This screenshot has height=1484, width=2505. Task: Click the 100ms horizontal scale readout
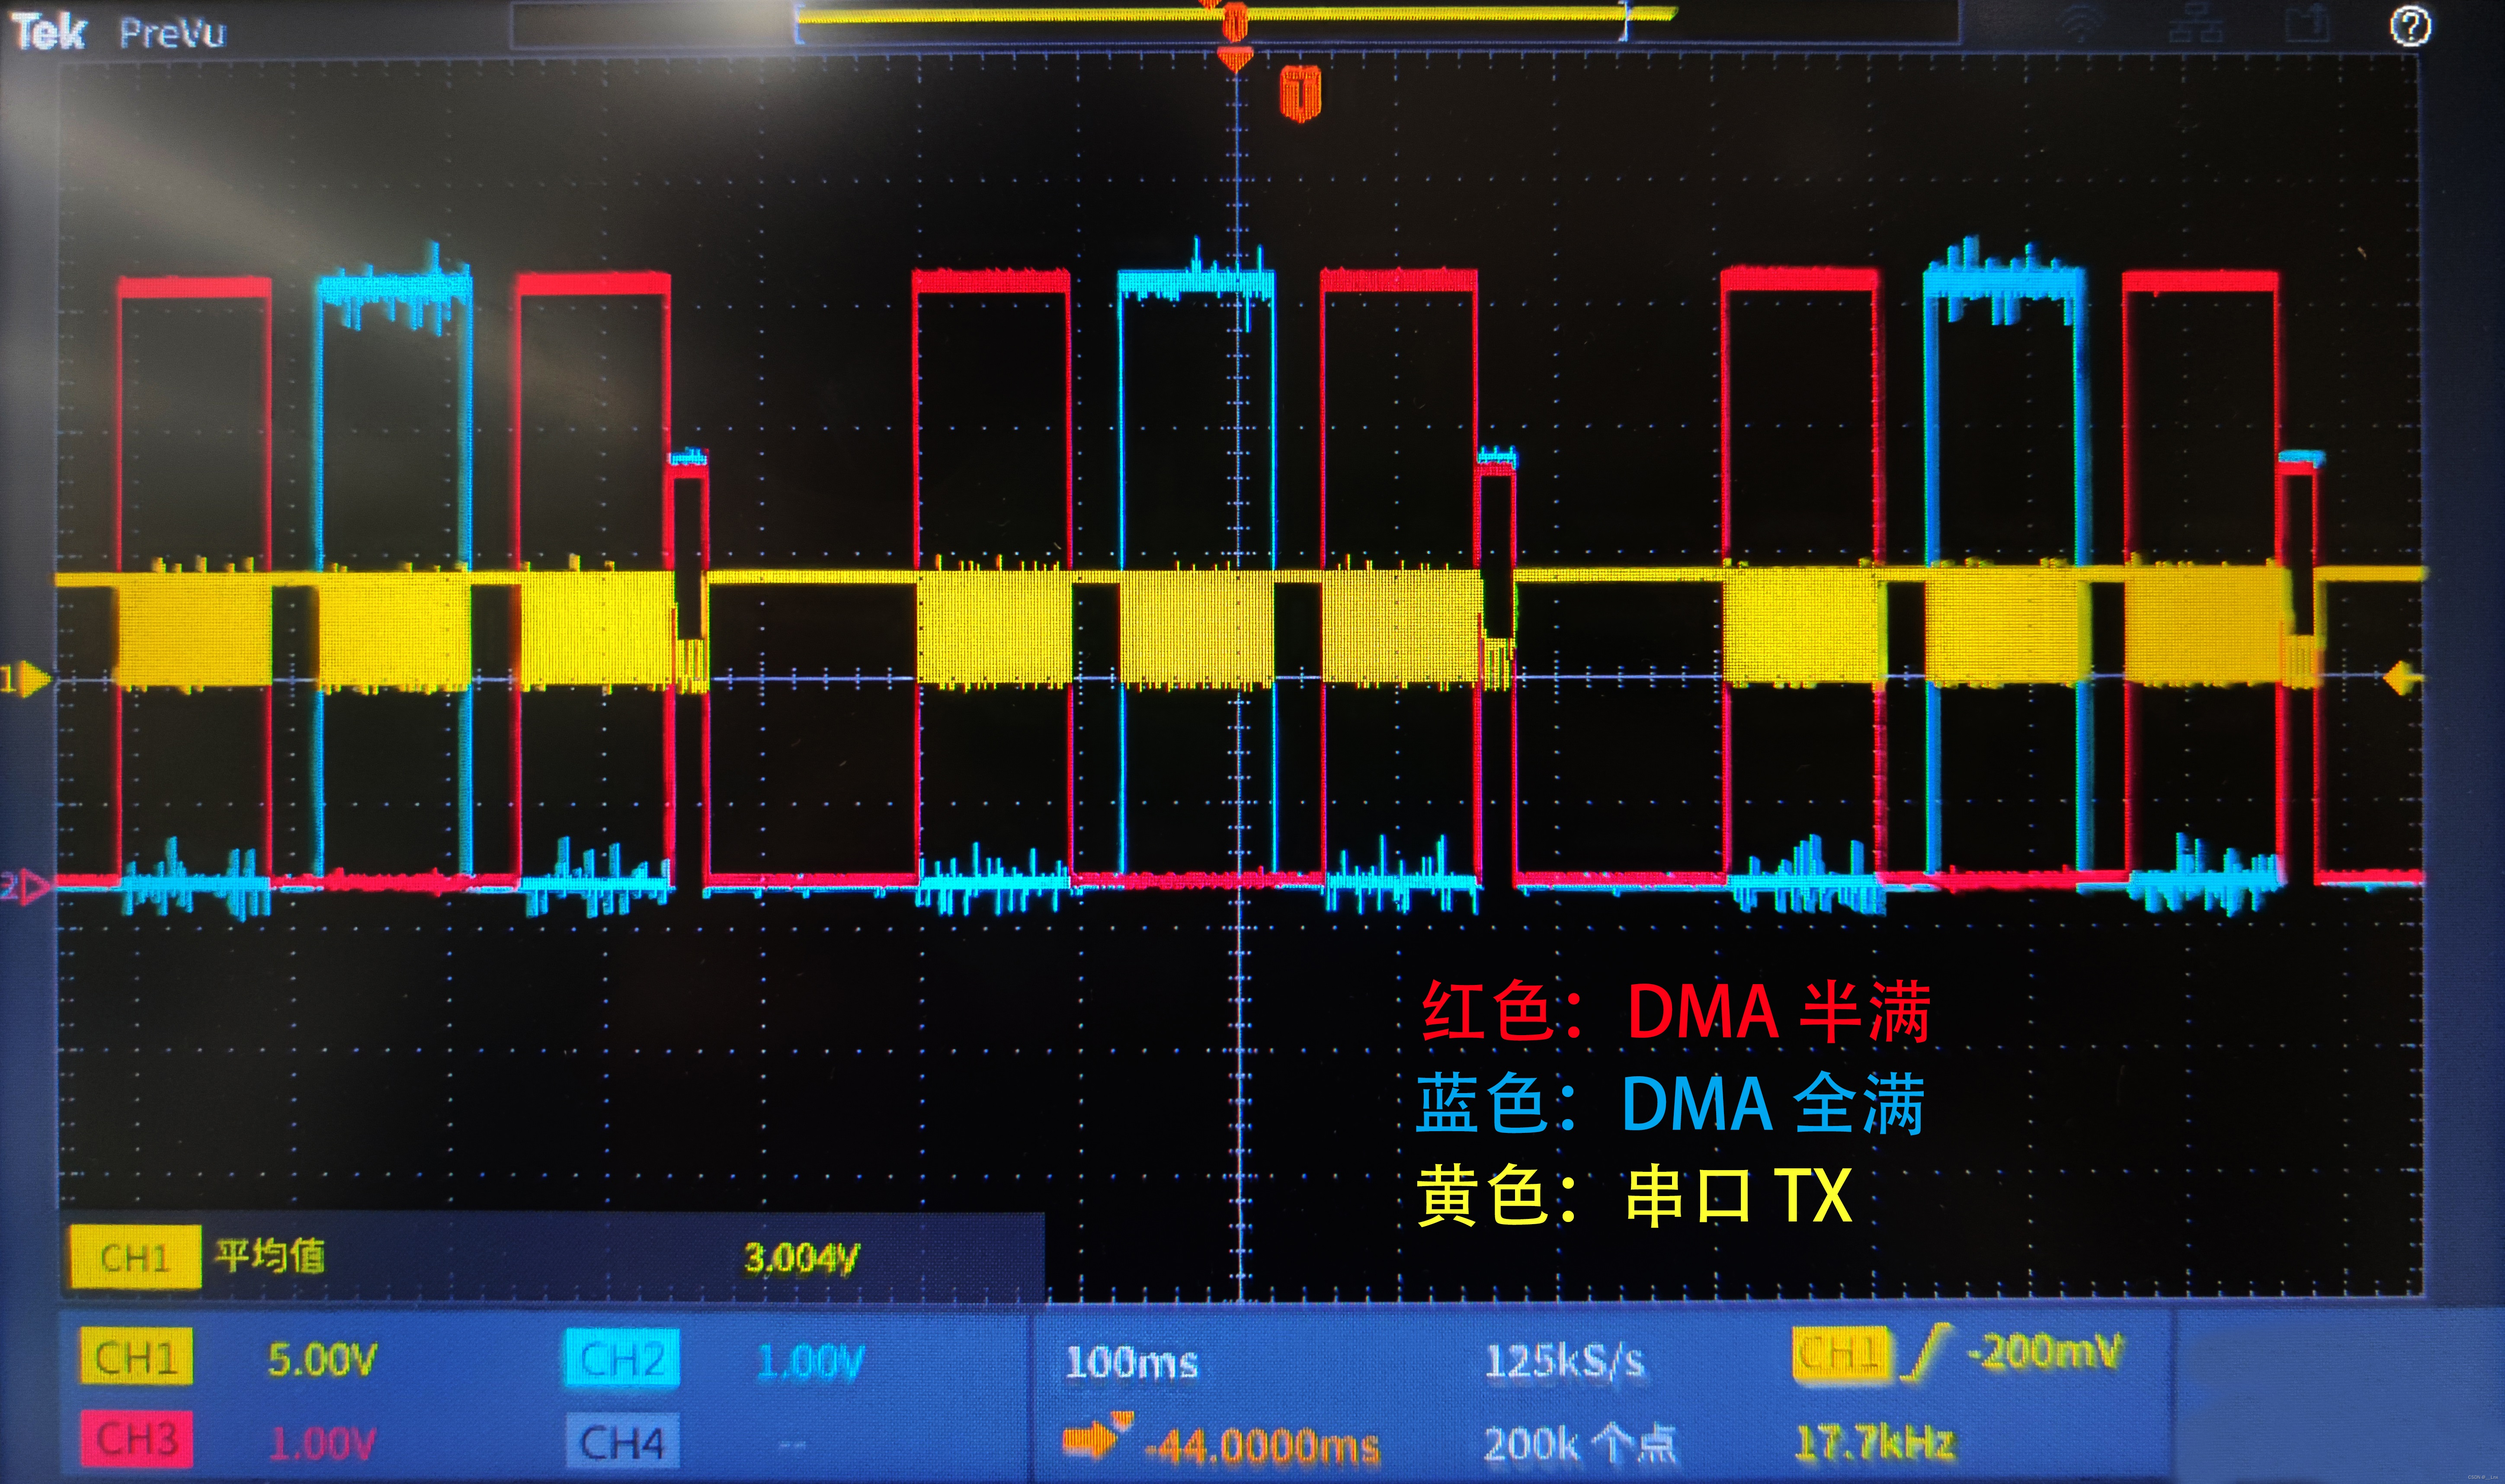[1131, 1362]
